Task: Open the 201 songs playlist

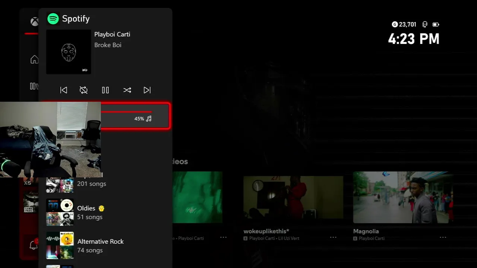Action: 105,184
